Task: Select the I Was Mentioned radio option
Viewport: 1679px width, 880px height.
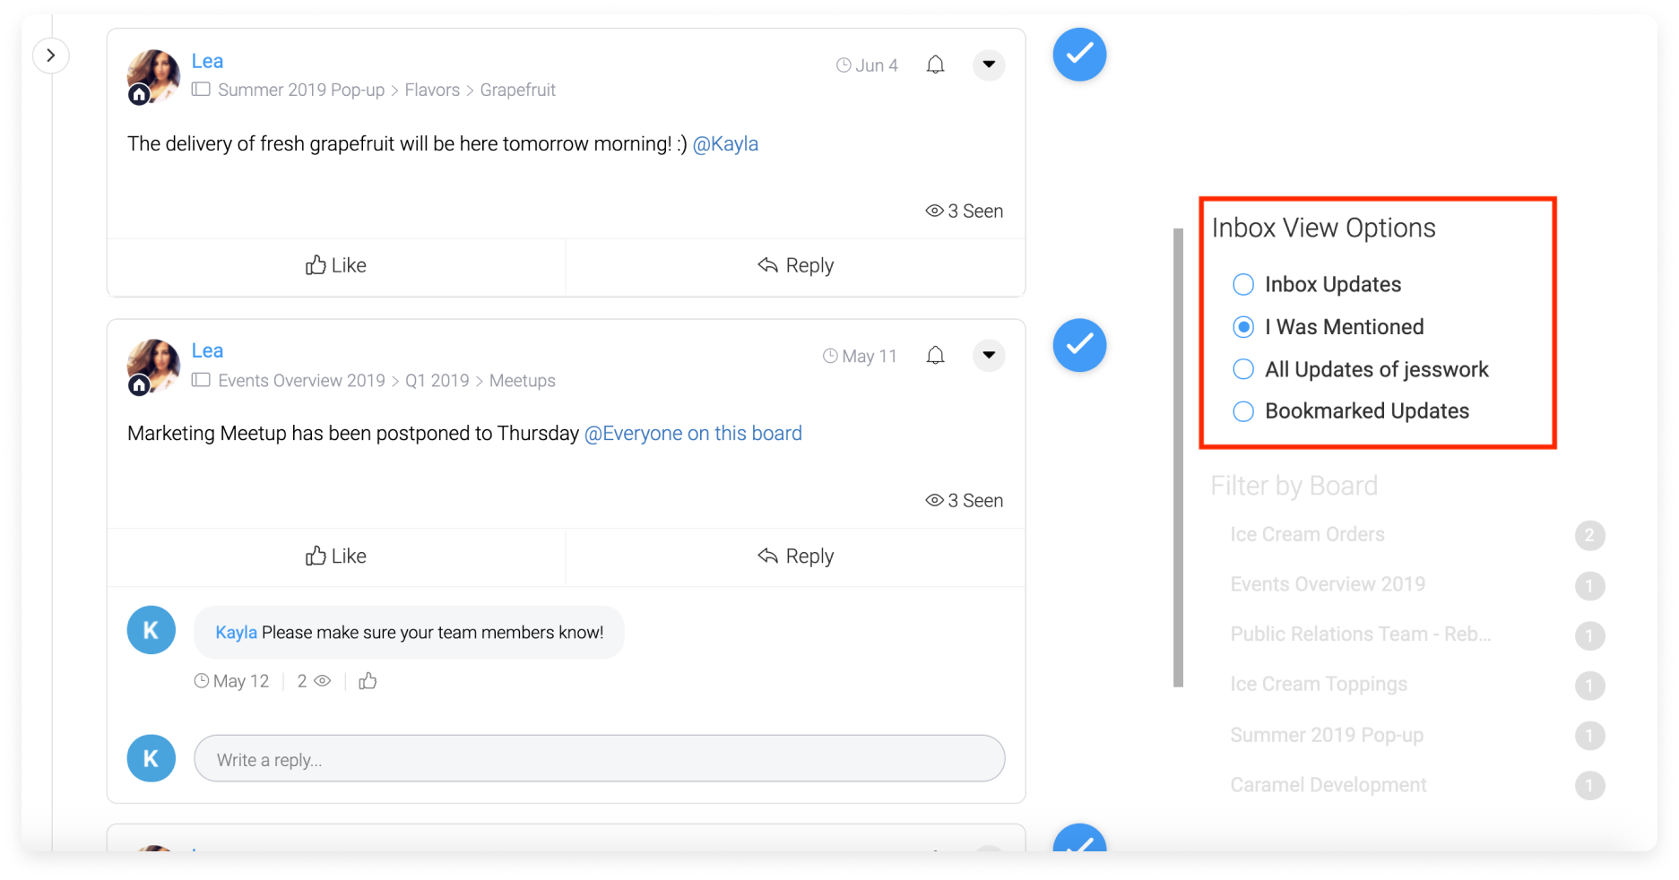Action: pyautogui.click(x=1243, y=327)
